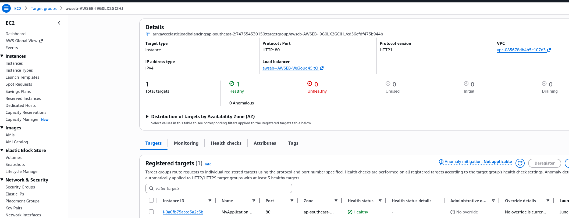569x218 pixels.
Task: Focus the Filter targets search field
Action: pos(219,188)
